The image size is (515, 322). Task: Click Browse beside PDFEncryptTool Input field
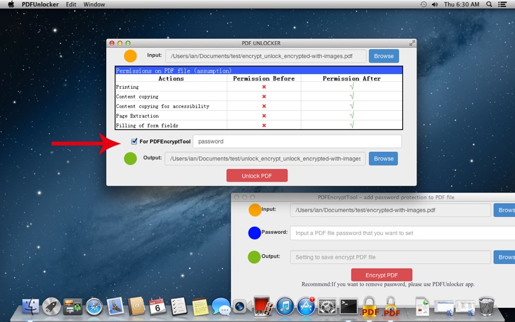coord(504,210)
